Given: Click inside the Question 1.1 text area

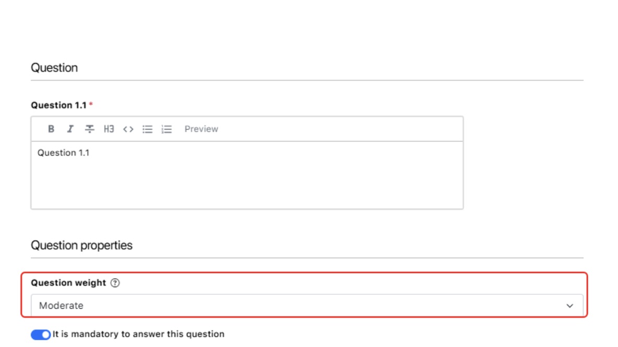Looking at the screenshot, I should (x=247, y=175).
